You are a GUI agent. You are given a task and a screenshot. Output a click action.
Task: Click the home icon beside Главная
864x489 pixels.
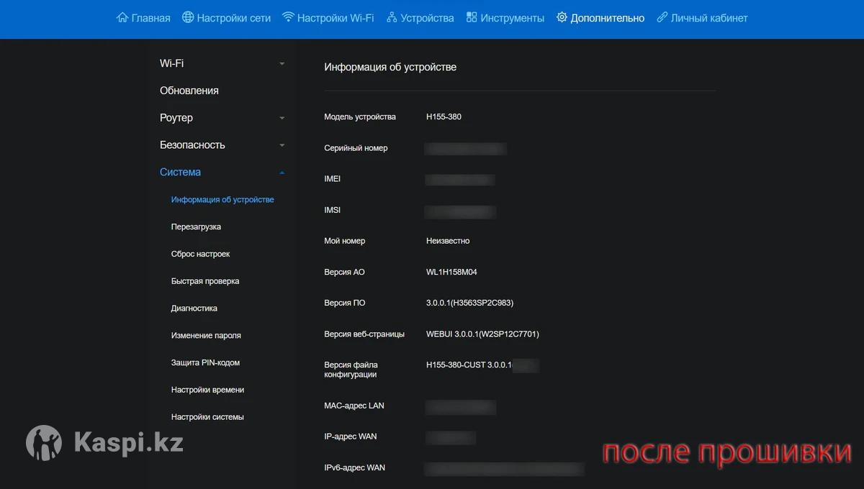122,18
